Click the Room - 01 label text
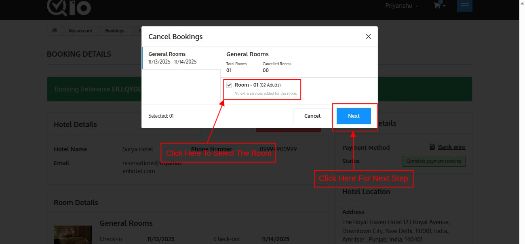 coord(246,85)
